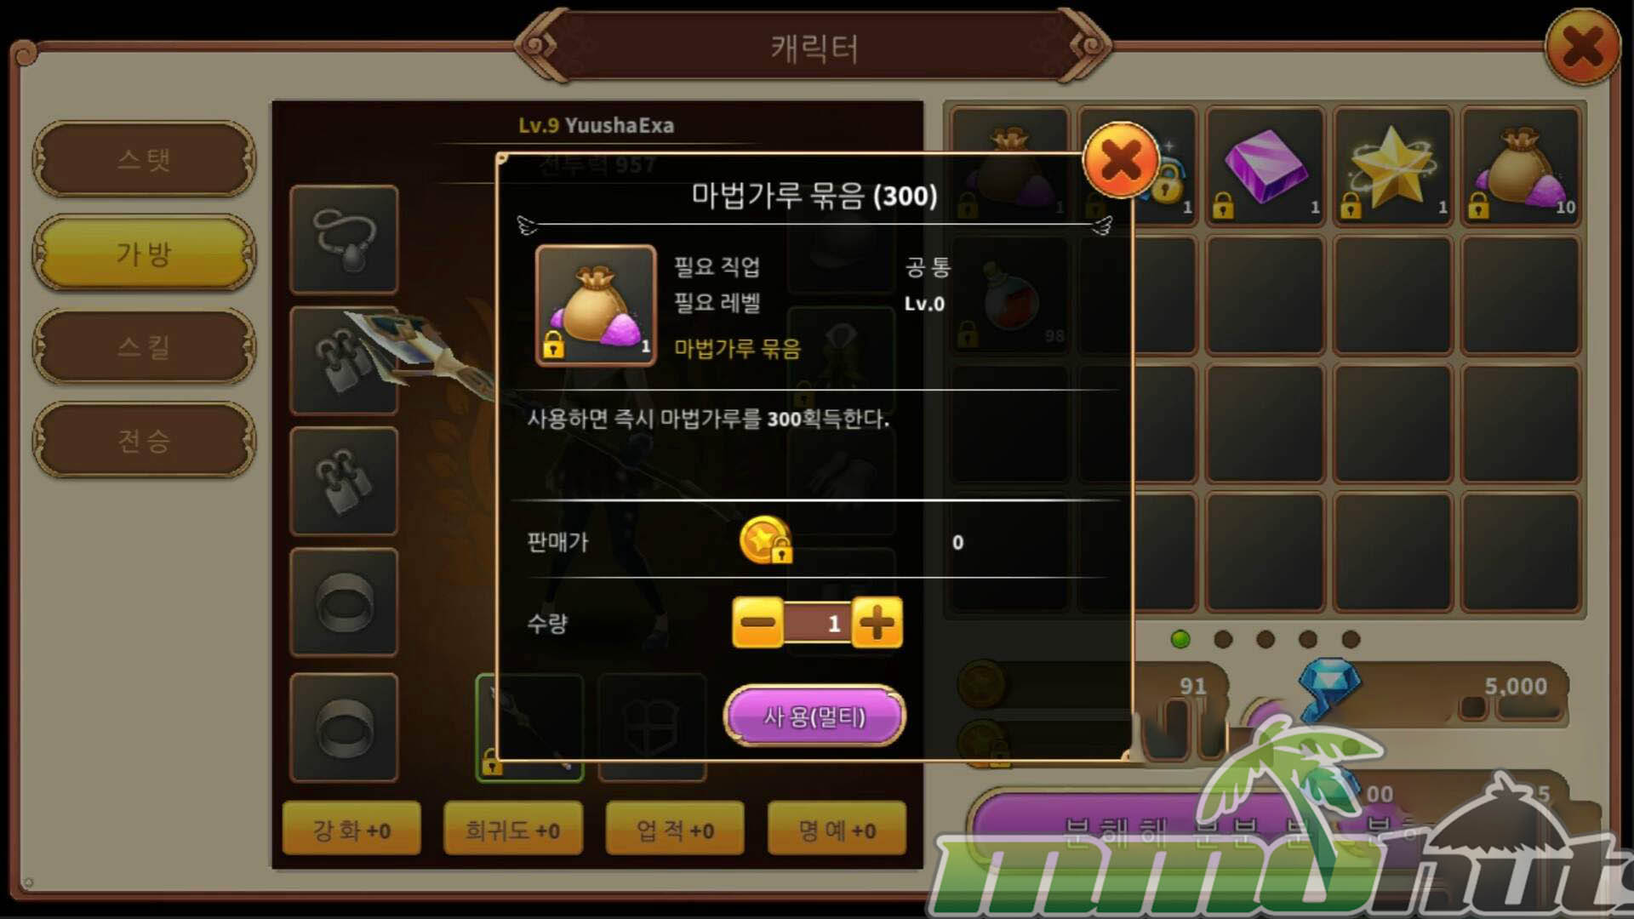Image resolution: width=1634 pixels, height=919 pixels.
Task: Select the gold star item in inventory
Action: [1392, 167]
